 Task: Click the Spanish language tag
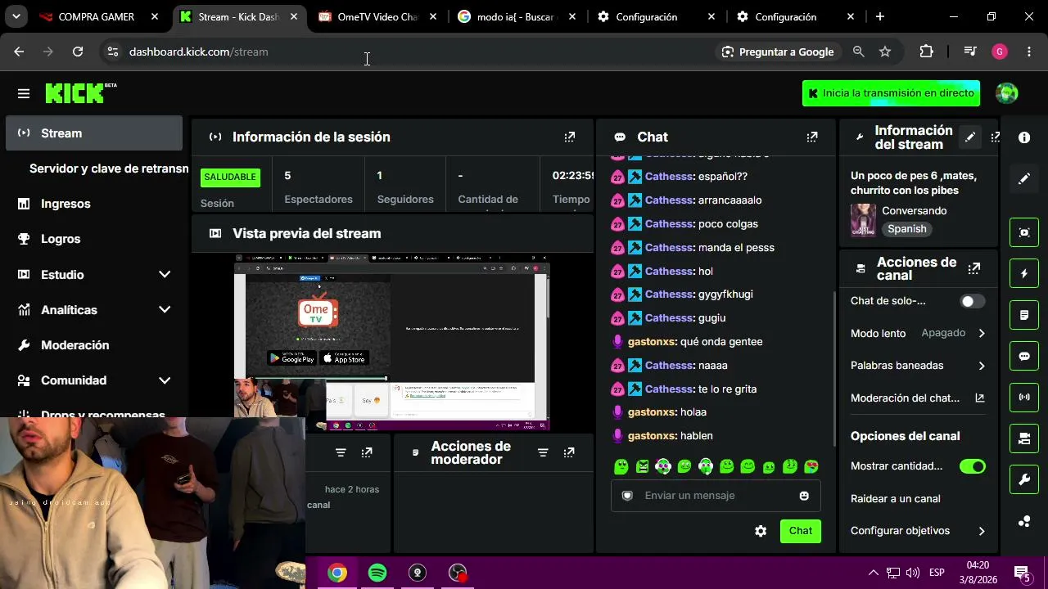pyautogui.click(x=907, y=229)
